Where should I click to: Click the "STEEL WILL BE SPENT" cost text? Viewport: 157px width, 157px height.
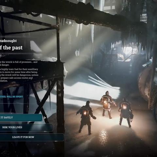point(11,97)
